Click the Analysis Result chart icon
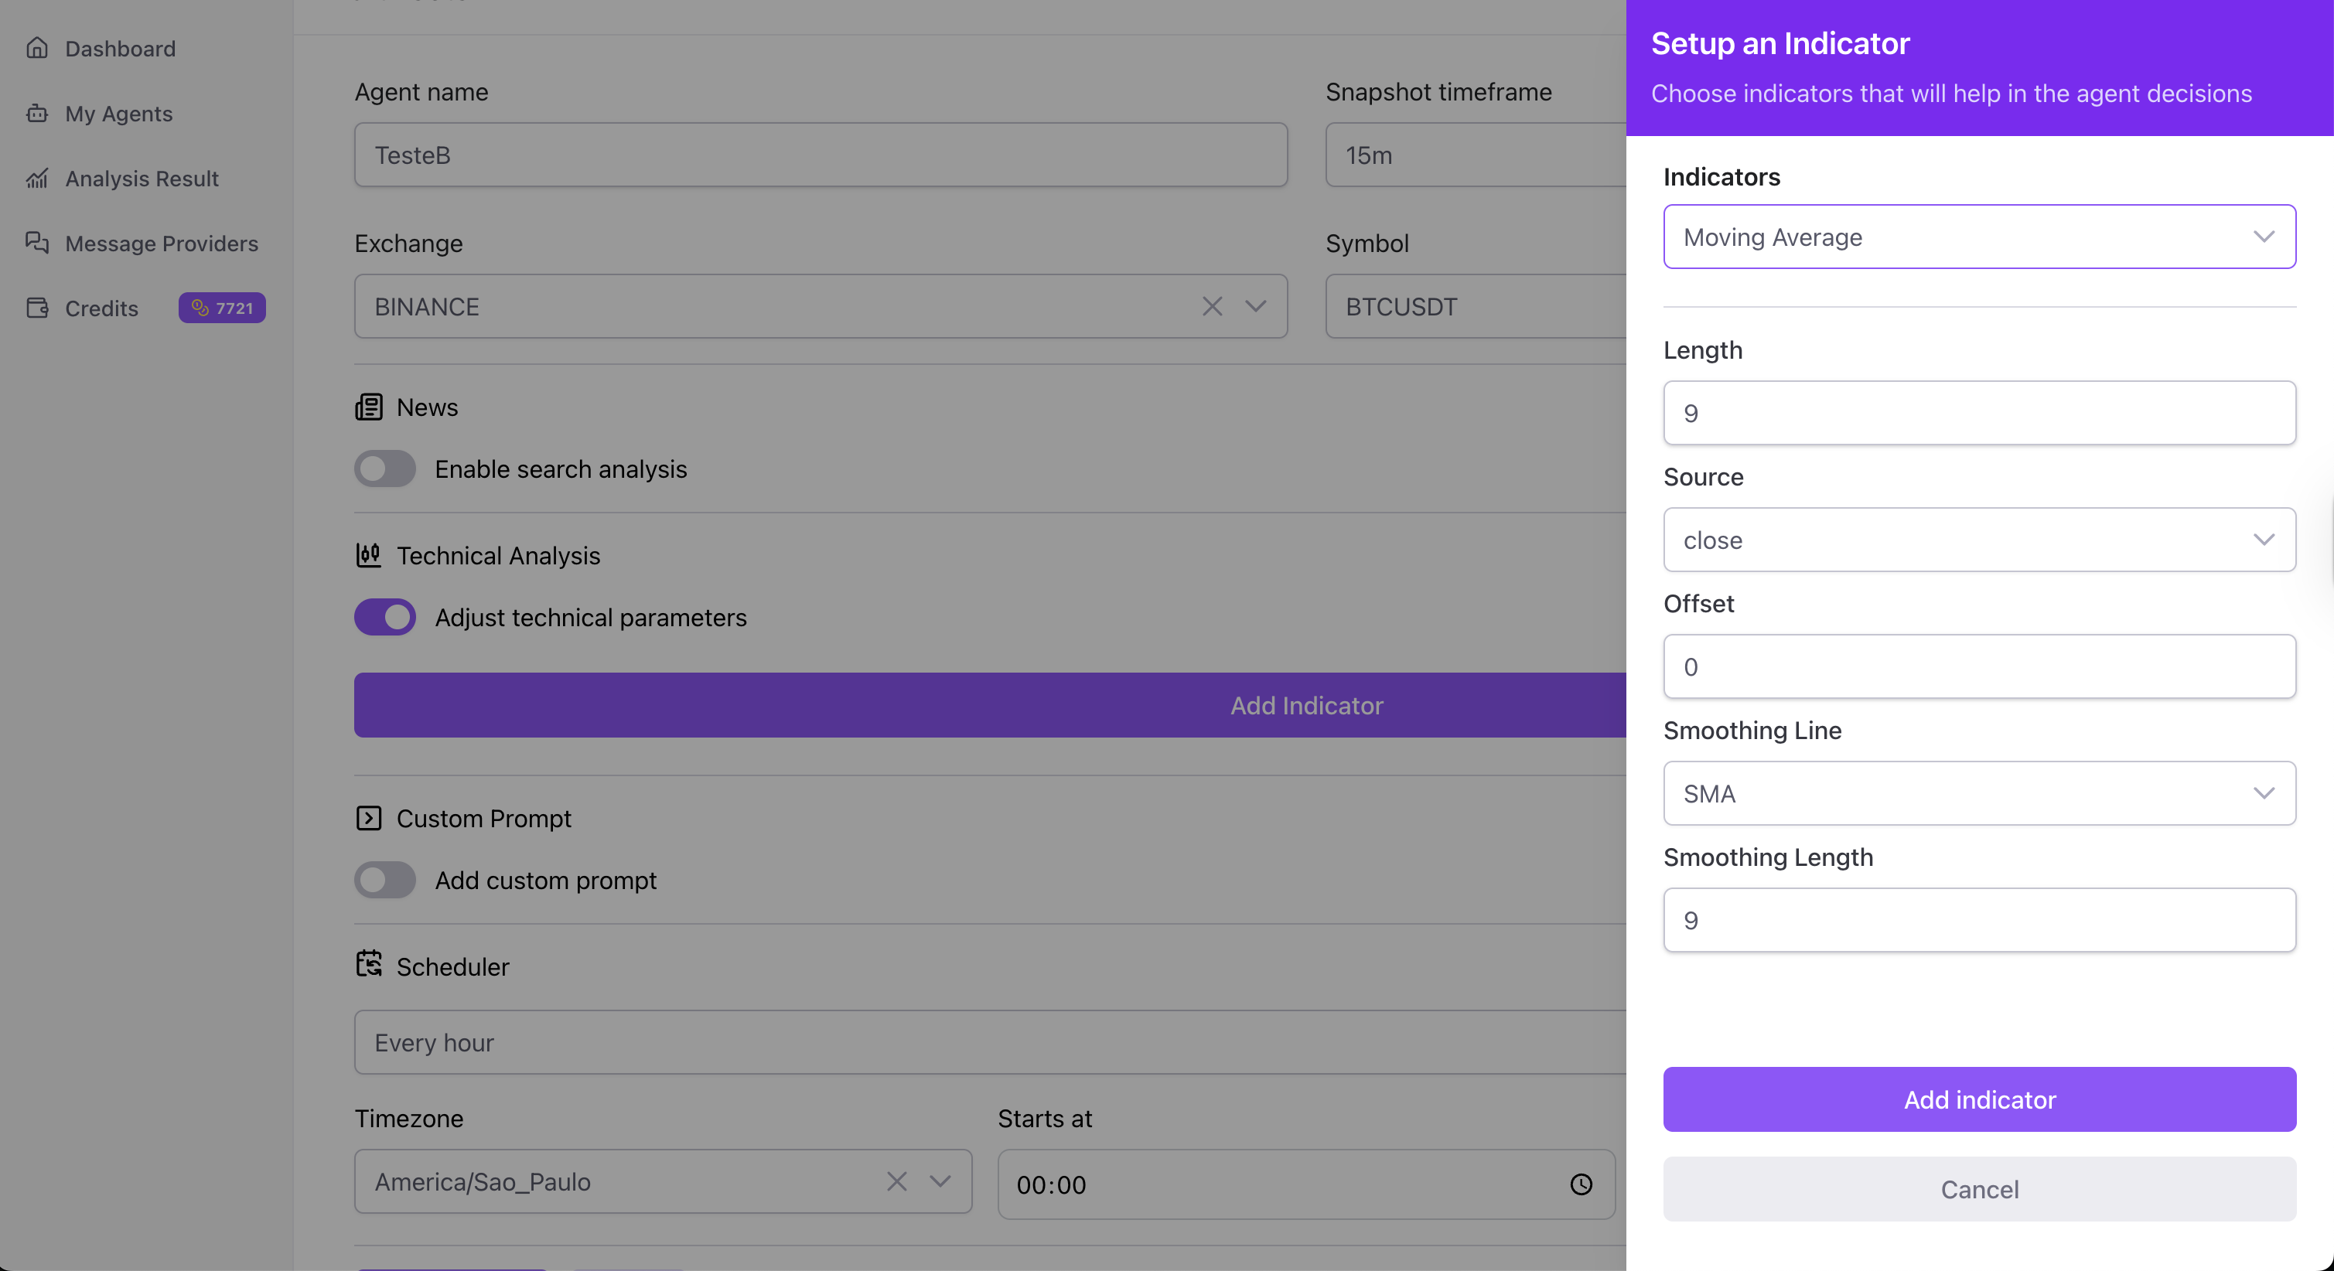2334x1271 pixels. (x=37, y=179)
